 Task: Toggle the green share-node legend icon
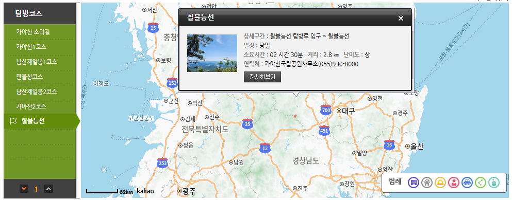pos(481,183)
